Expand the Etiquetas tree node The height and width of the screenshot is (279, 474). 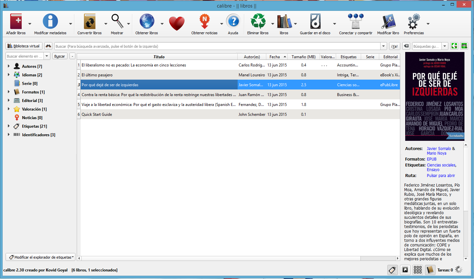pos(9,126)
